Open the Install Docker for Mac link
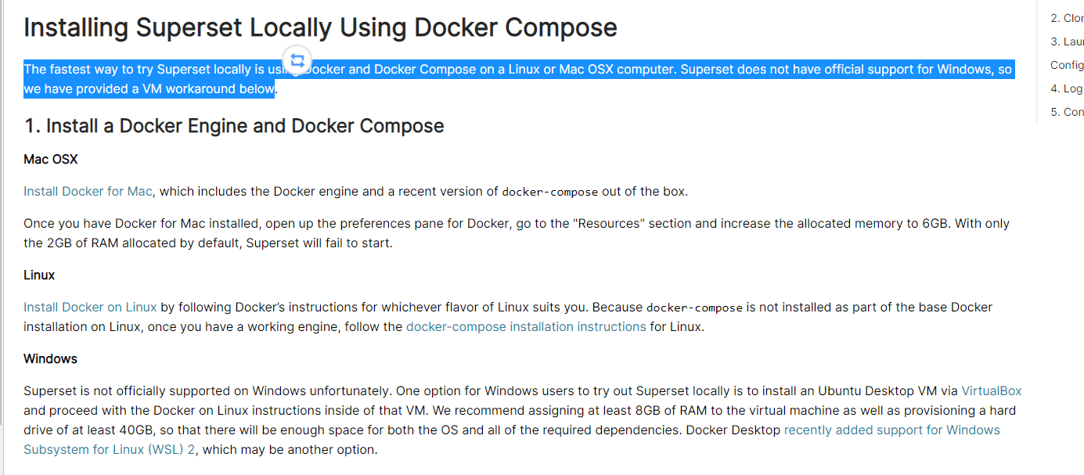This screenshot has height=475, width=1084. [88, 192]
